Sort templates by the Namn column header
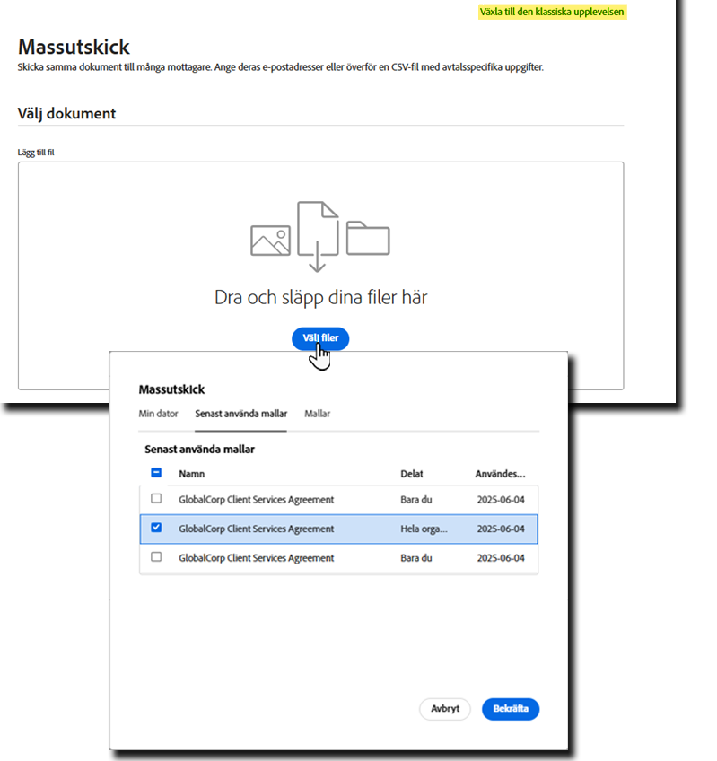 tap(192, 474)
